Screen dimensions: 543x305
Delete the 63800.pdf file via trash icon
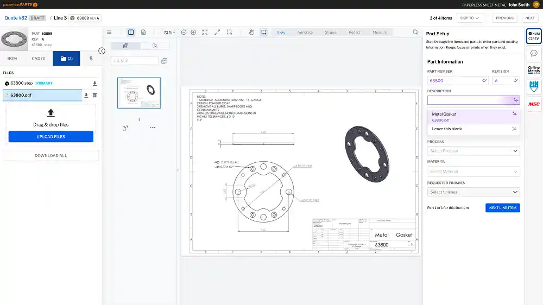pos(94,96)
